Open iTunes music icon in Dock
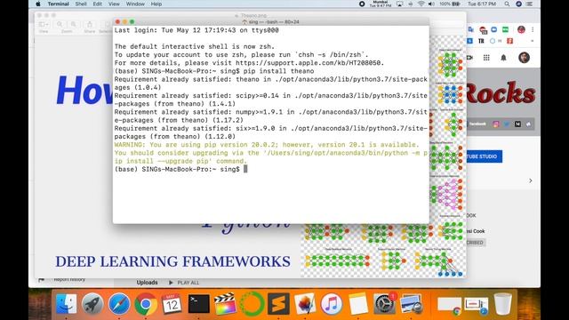569x320 pixels. (332, 303)
